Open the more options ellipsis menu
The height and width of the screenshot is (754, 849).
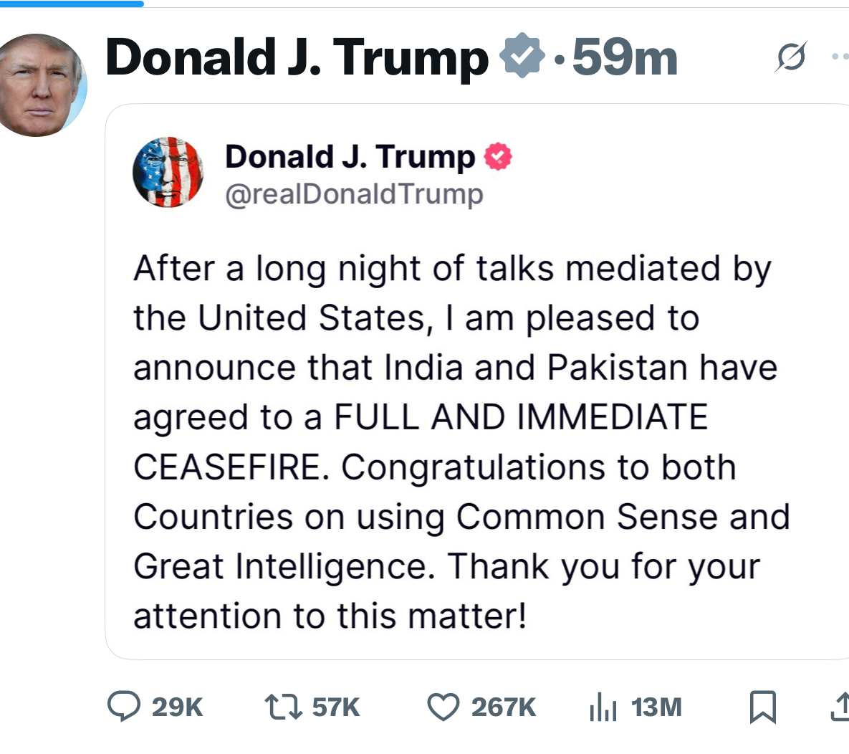[x=840, y=57]
